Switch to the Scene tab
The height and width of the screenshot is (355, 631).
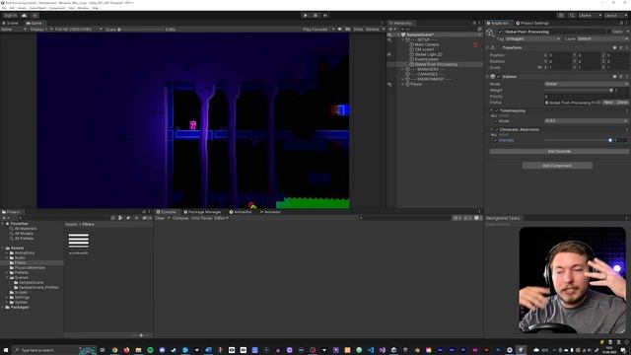(x=11, y=23)
